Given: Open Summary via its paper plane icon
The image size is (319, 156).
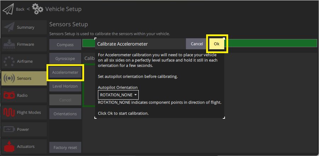Looking at the screenshot, I should pos(9,27).
